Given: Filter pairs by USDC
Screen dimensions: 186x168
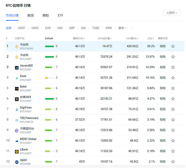Looking at the screenshot, I should pyautogui.click(x=35, y=28).
